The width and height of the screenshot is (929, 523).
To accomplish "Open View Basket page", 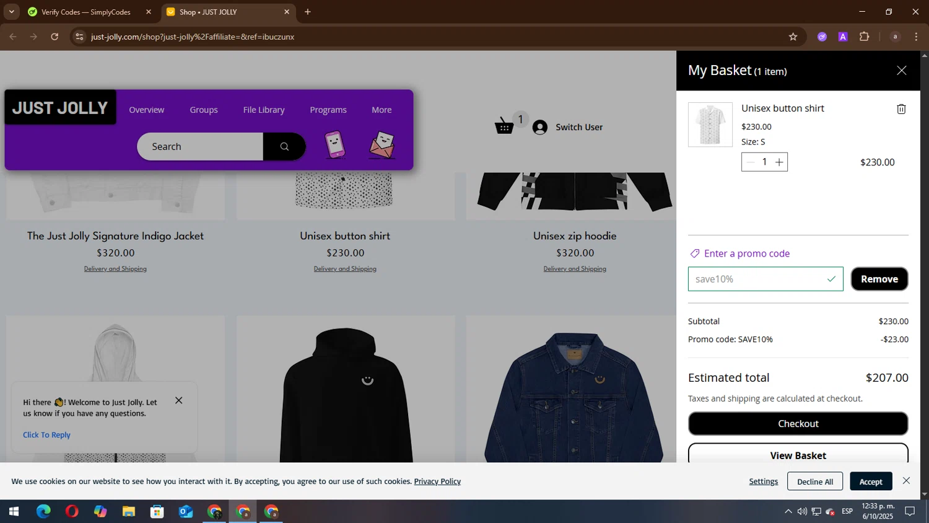I will point(798,454).
